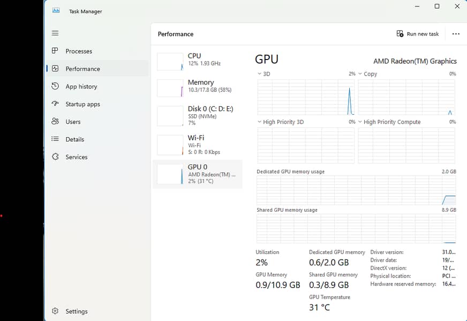Click the App history clock icon
467x321 pixels.
(x=55, y=86)
